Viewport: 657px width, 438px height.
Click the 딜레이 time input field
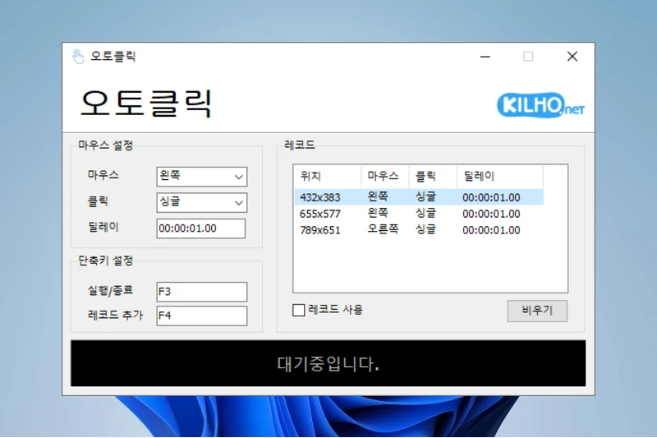[x=200, y=228]
